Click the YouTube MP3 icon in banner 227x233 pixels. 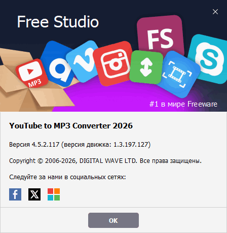[32, 74]
